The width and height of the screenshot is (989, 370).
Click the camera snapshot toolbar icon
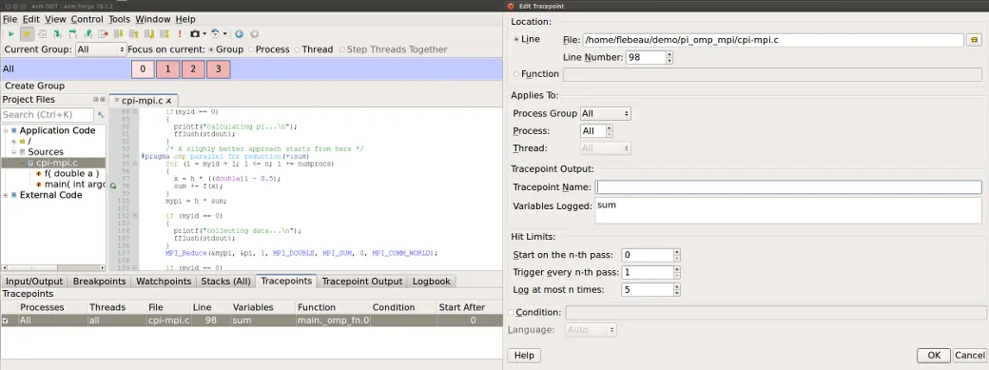coord(196,34)
